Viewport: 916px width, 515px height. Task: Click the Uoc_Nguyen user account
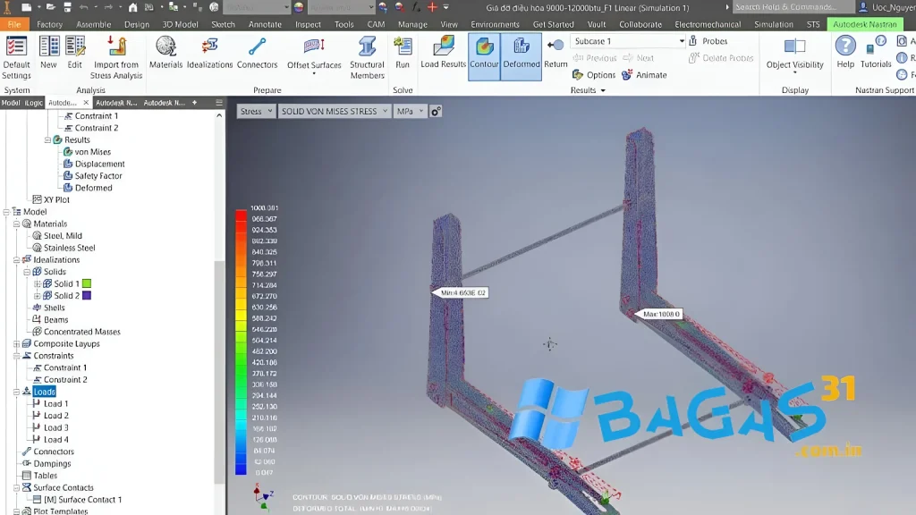(x=886, y=7)
